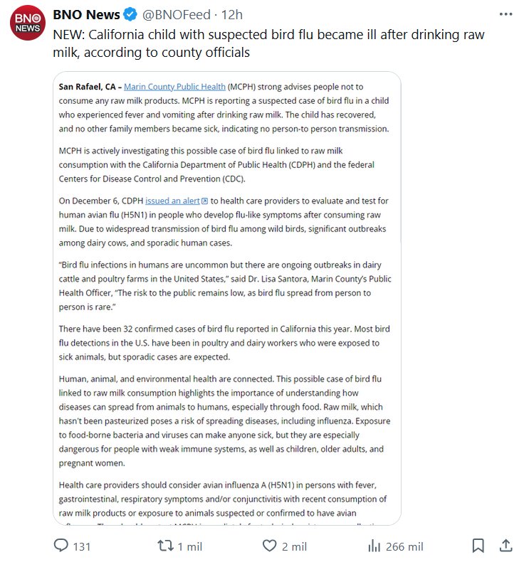The width and height of the screenshot is (524, 562).
Task: Open the BNO News display name link
Action: click(x=85, y=15)
